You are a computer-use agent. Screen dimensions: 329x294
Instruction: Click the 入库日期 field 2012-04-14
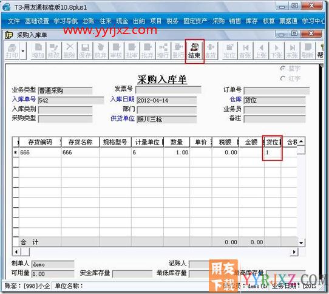pos(166,100)
